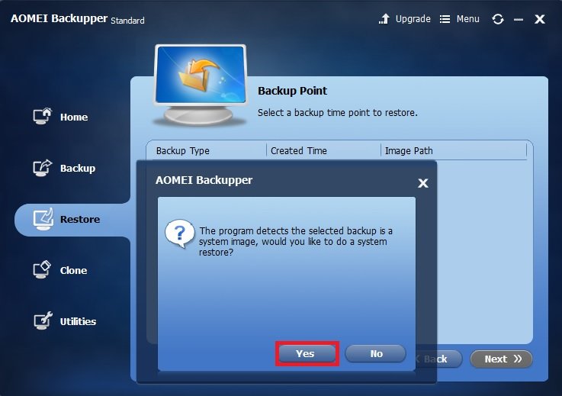Viewport: 562px width, 396px height.
Task: Click the dialog message about system image
Action: coord(296,241)
